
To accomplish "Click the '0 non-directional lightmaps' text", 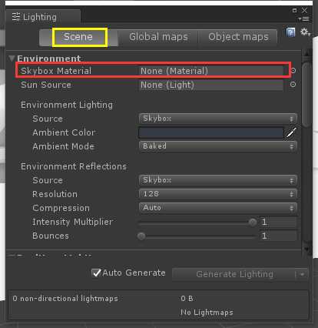I will [x=65, y=299].
